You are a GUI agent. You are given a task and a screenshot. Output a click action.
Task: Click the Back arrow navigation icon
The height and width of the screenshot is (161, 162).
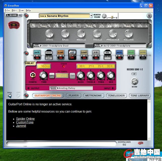click(x=10, y=96)
